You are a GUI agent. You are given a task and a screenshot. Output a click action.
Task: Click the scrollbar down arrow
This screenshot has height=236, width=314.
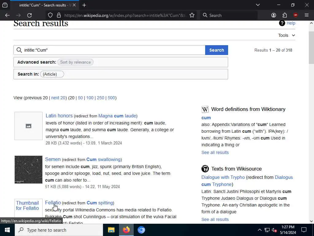coord(311,221)
